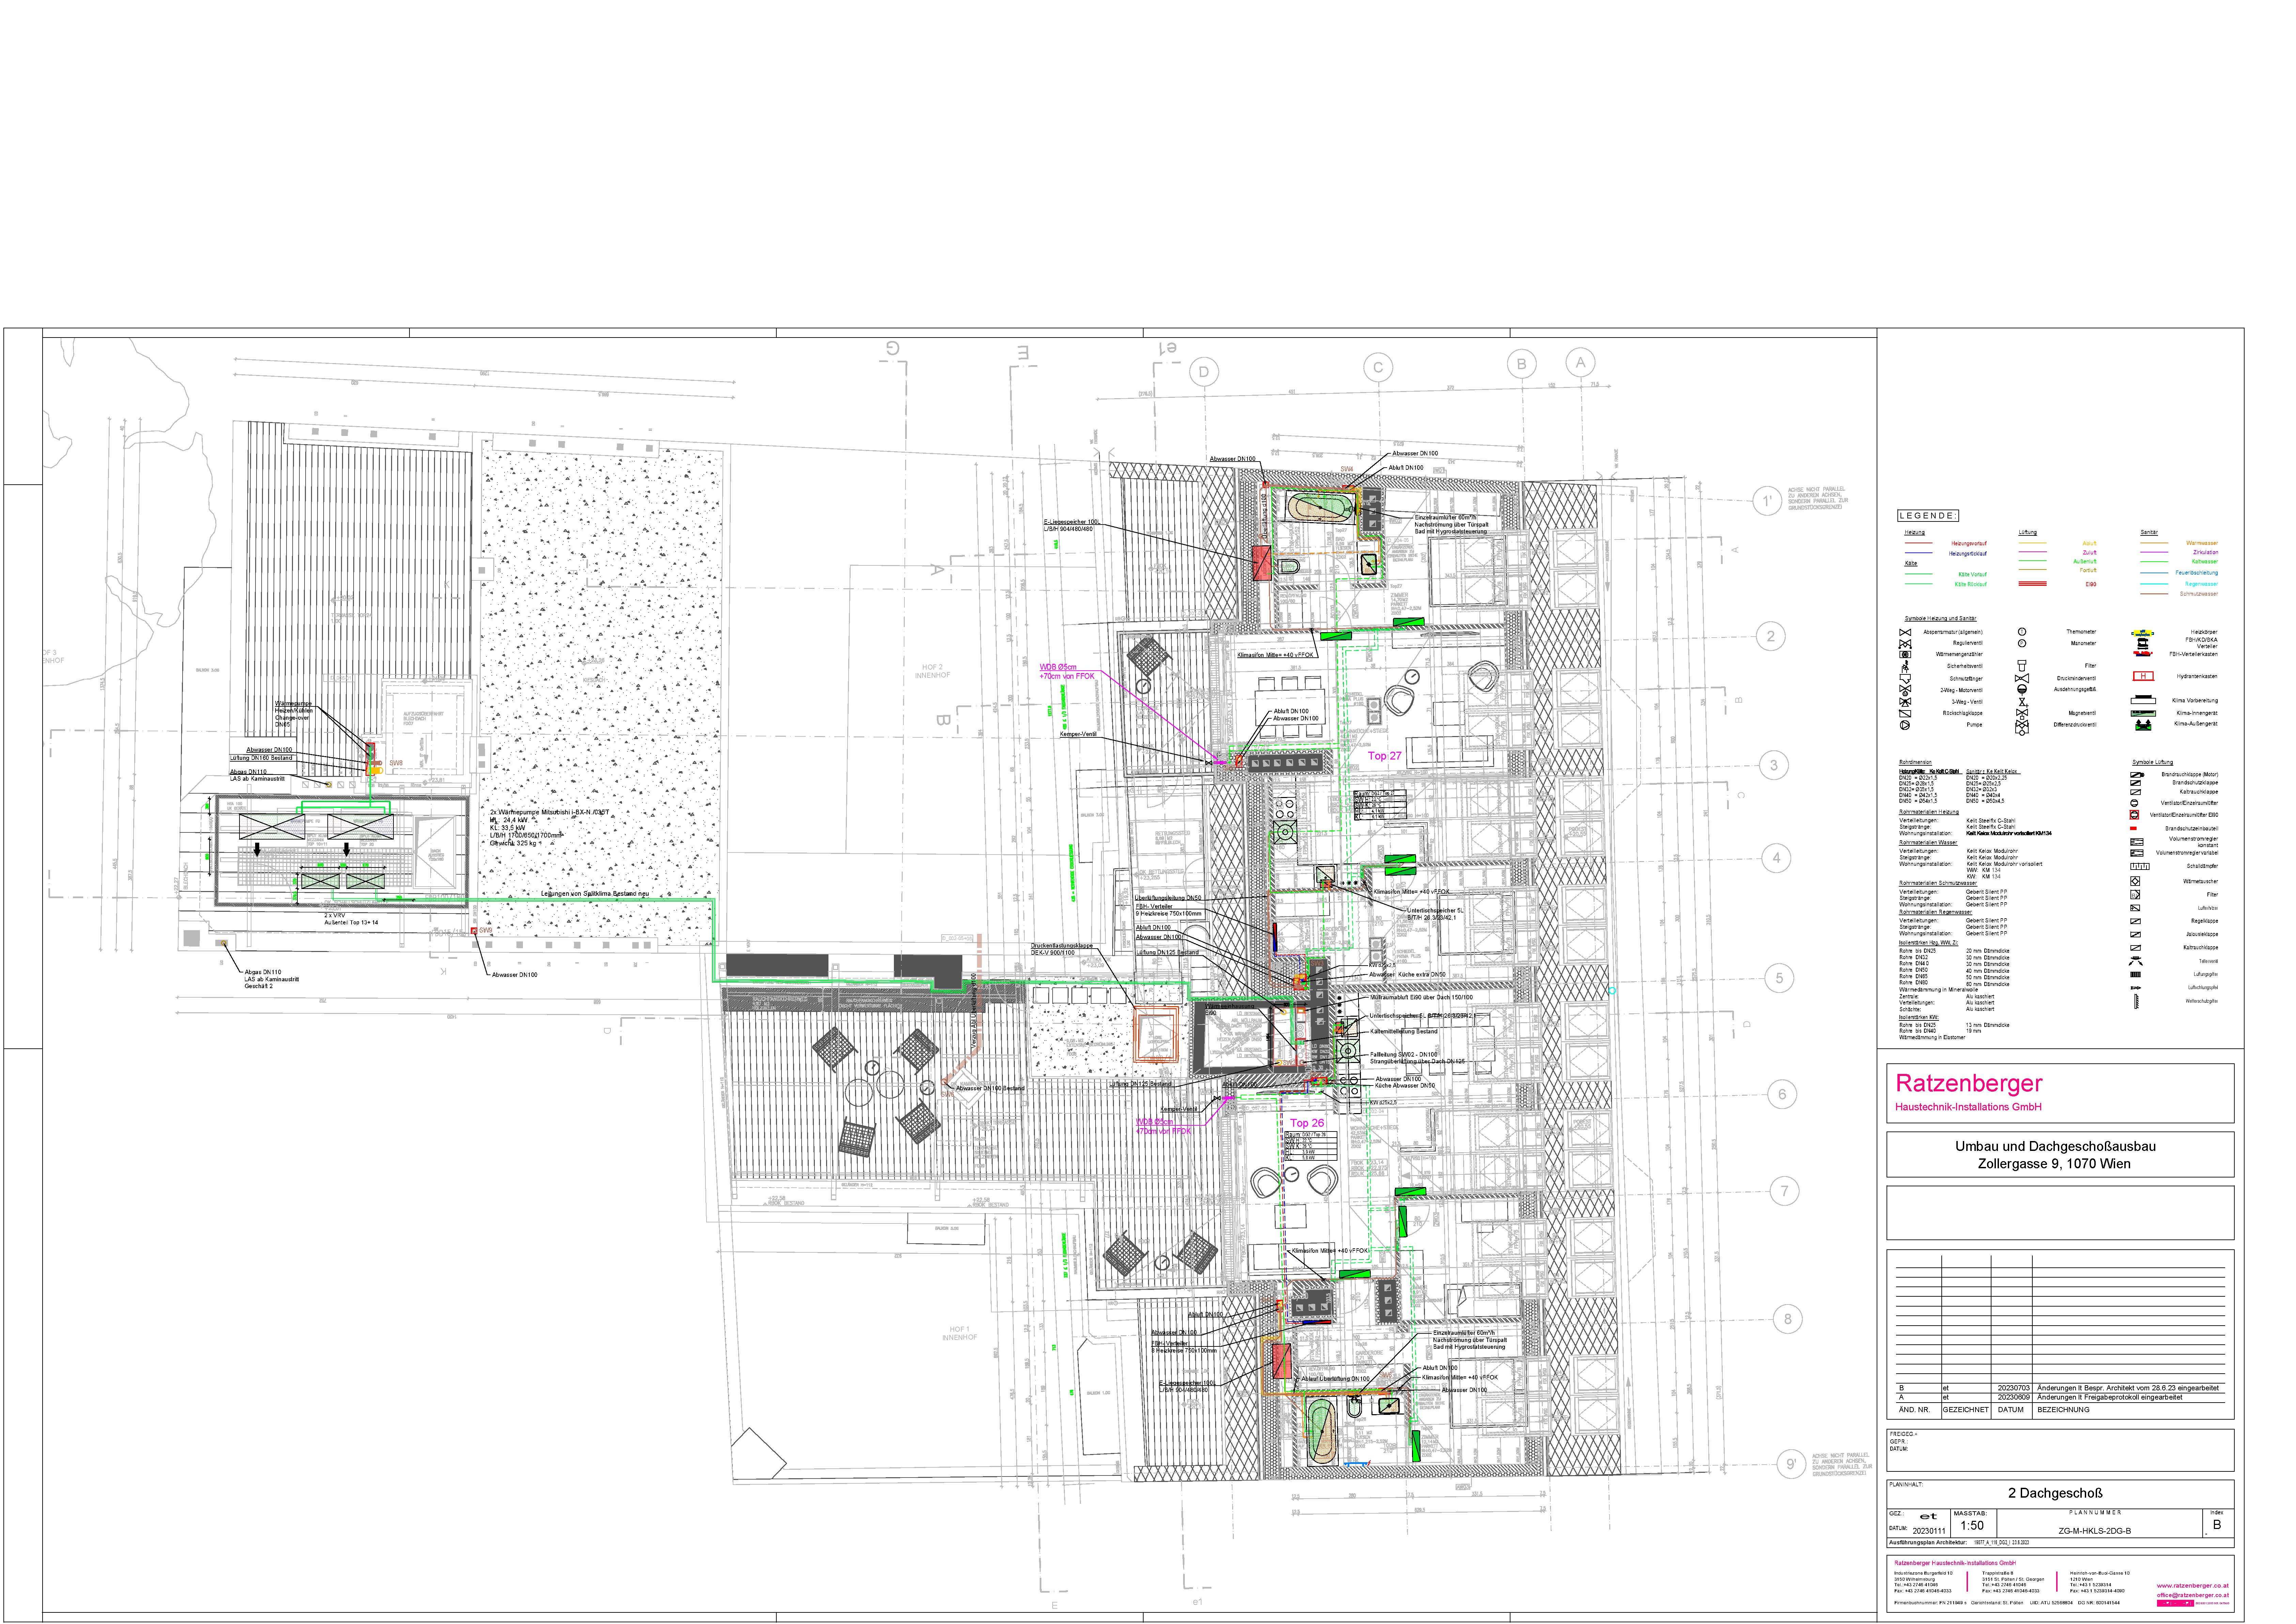Viewport: 2296px width, 1624px height.
Task: Click the Heizungsvorlauf red line sample
Action: [x=1919, y=543]
